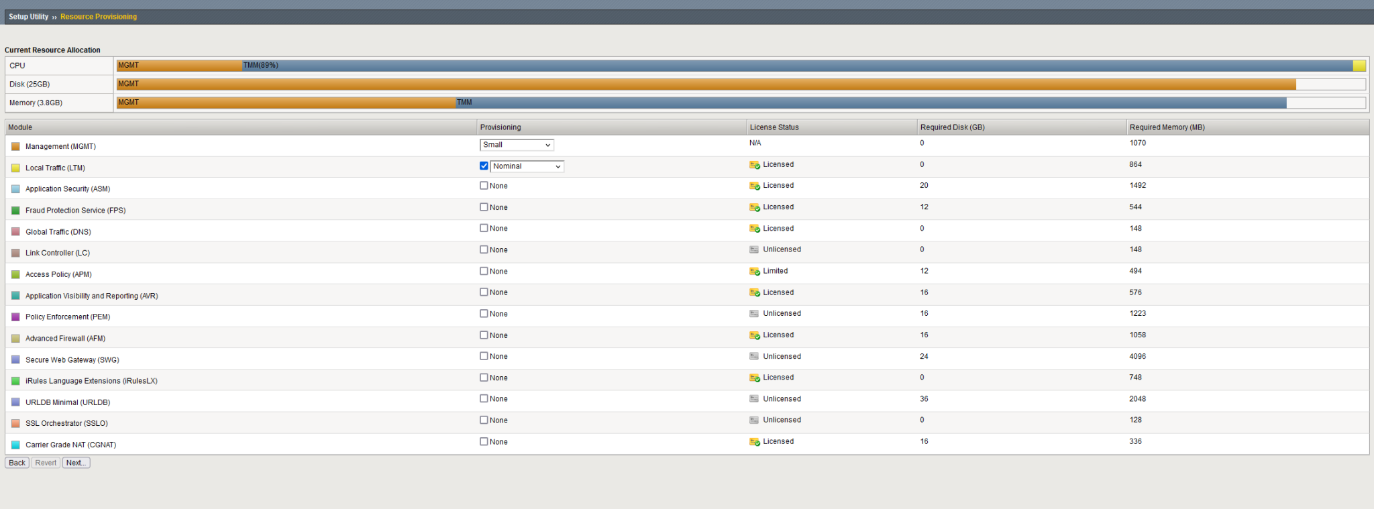This screenshot has width=1374, height=509.
Task: Tick the Advanced Firewall (AFM) checkbox
Action: click(484, 335)
